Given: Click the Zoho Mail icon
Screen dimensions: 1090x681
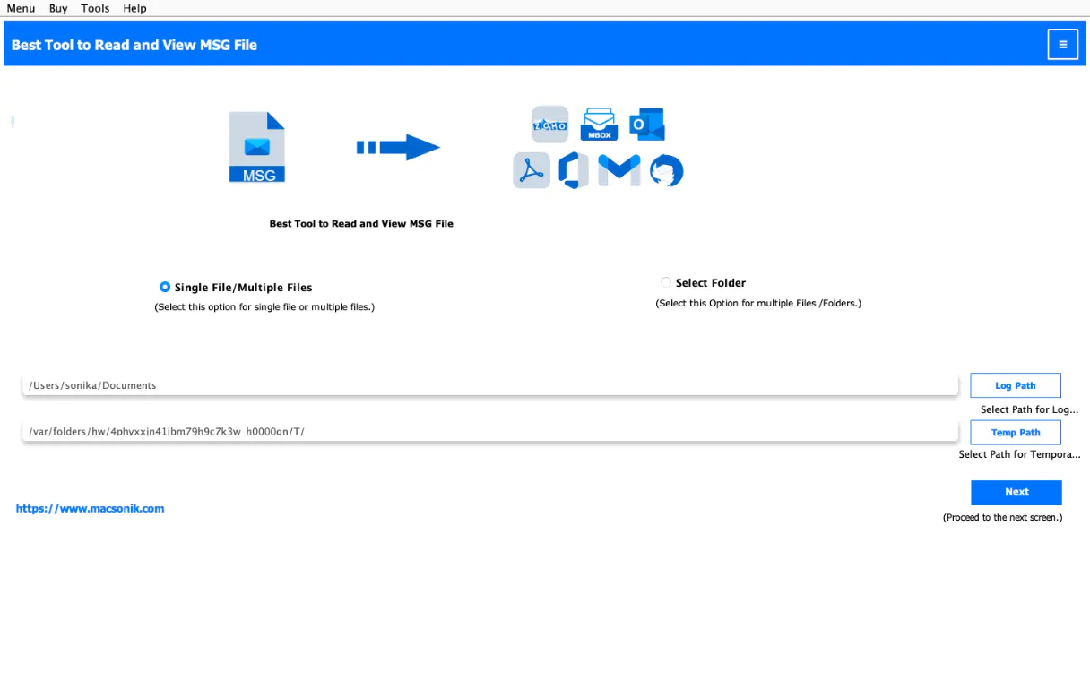Looking at the screenshot, I should click(549, 125).
